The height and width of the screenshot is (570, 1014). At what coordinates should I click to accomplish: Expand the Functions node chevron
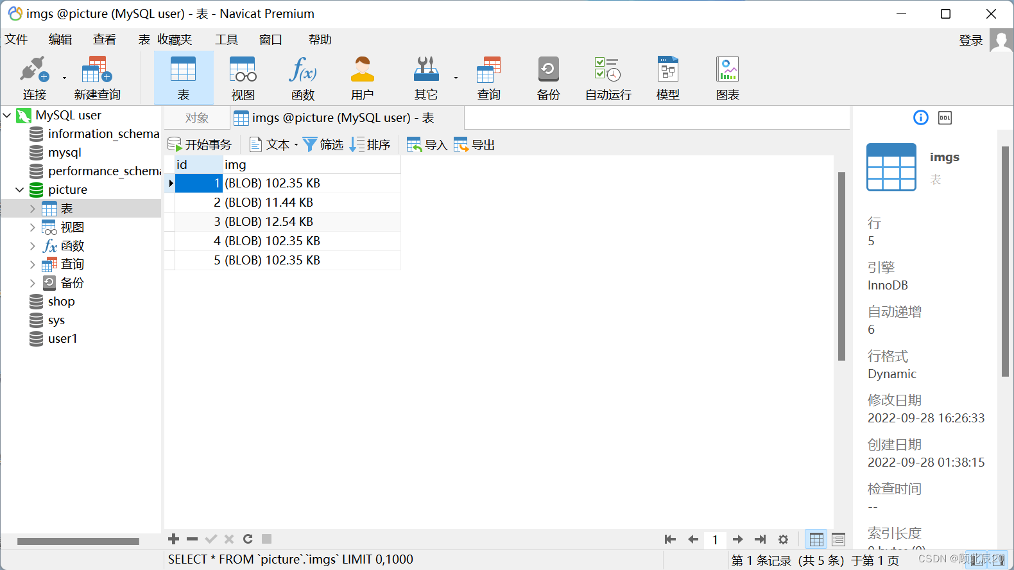[32, 246]
